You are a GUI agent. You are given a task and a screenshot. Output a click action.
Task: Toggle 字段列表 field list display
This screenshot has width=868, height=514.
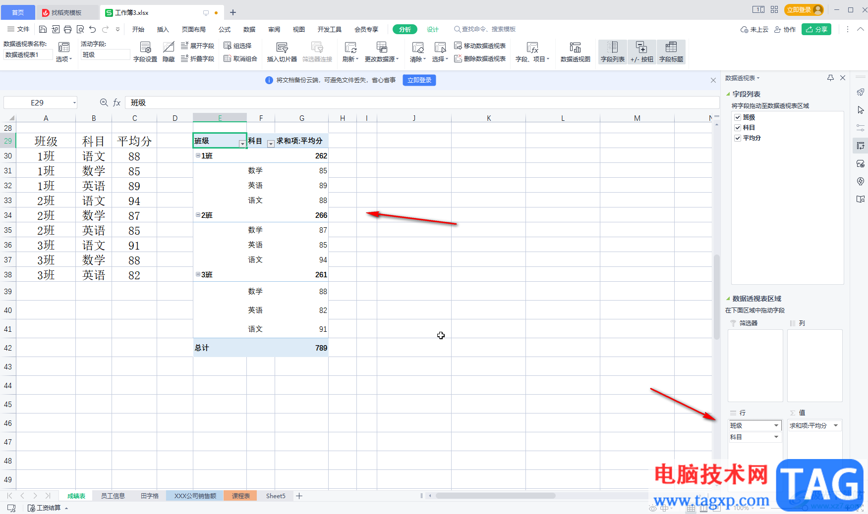pos(613,52)
